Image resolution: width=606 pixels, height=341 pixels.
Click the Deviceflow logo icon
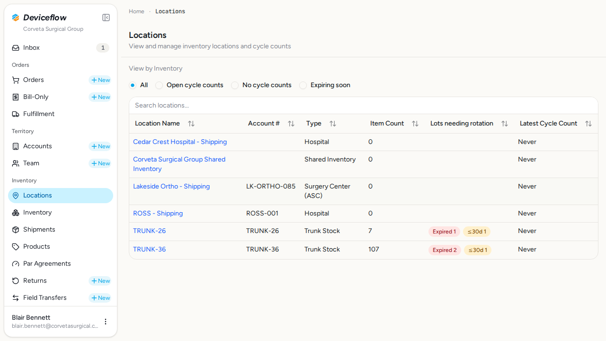[x=16, y=18]
